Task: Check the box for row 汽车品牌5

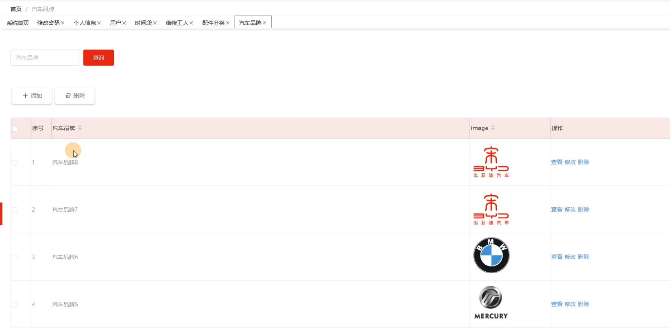Action: (x=15, y=305)
